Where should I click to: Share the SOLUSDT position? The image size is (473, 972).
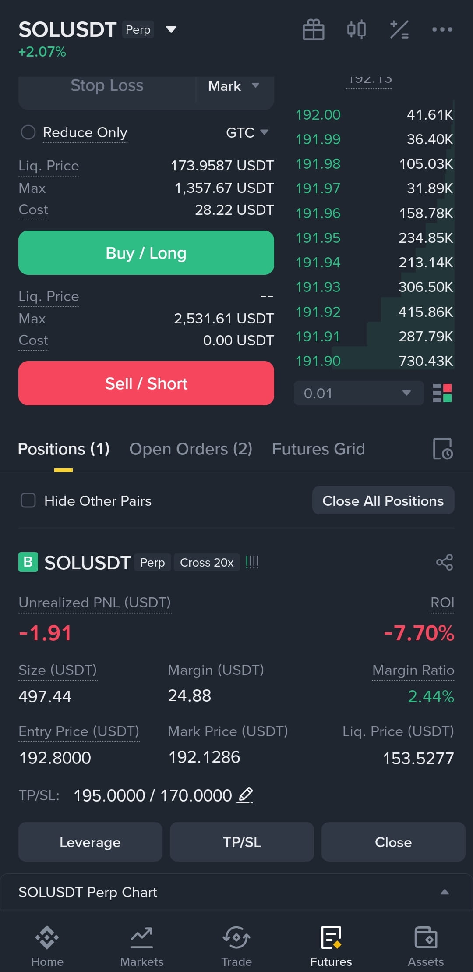445,562
